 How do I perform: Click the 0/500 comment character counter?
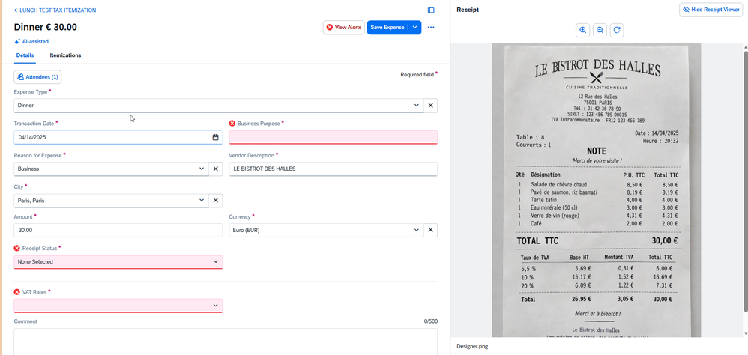coord(431,321)
